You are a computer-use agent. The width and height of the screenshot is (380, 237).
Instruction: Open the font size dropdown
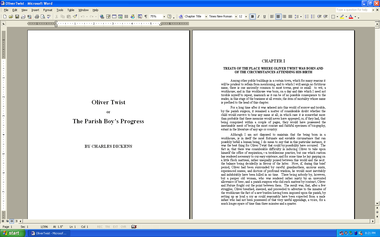click(246, 17)
